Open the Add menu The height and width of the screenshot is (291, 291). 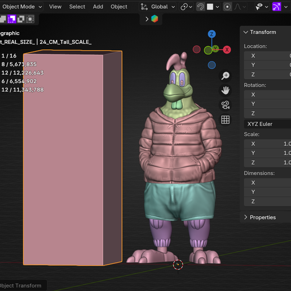98,7
